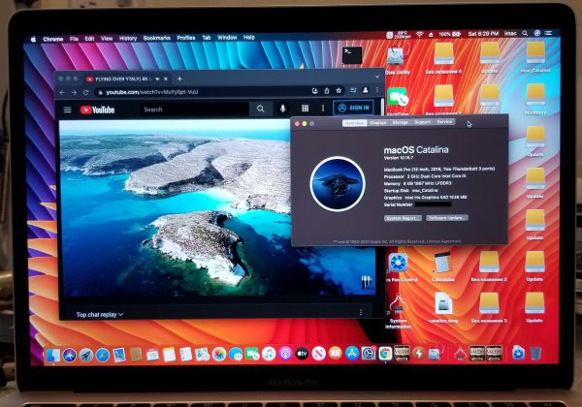Open the Terminal icon on the desktop
582x407 pixels.
(x=353, y=55)
